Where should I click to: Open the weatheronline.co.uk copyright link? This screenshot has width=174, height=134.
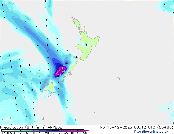click(151, 132)
